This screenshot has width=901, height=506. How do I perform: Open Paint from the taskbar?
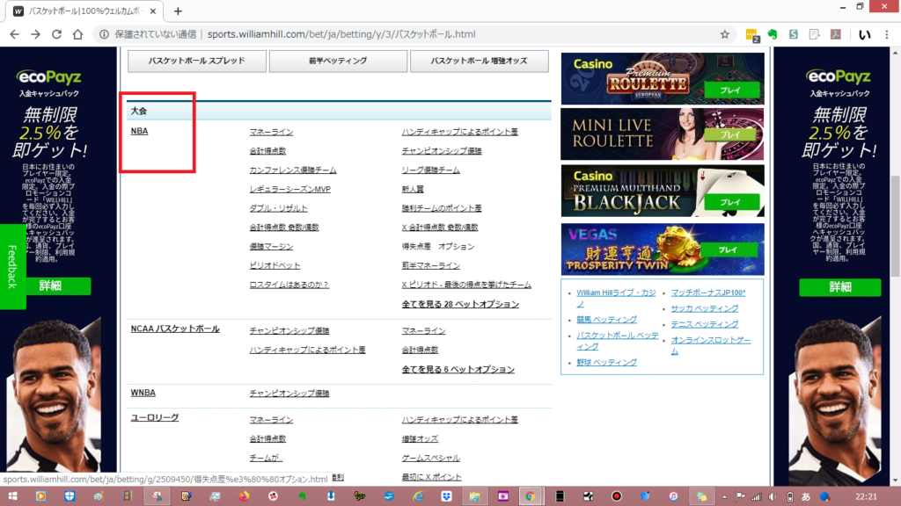[99, 496]
